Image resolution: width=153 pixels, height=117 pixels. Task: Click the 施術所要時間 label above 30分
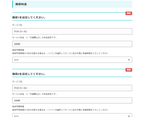(x=18, y=50)
